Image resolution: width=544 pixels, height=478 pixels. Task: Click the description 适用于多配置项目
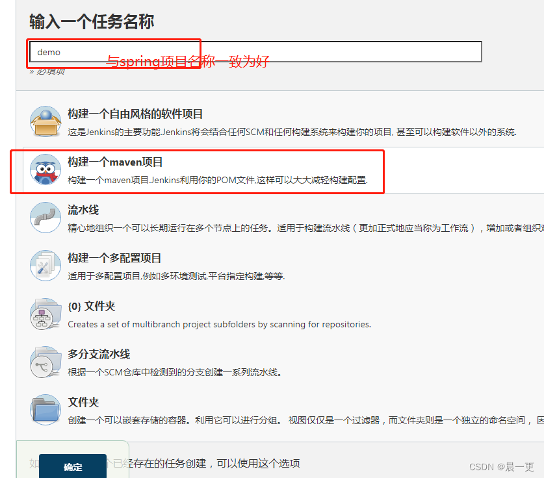click(x=176, y=276)
